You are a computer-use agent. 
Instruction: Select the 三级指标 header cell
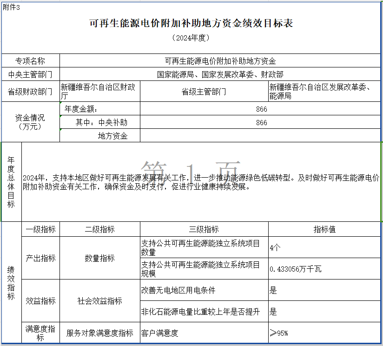pyautogui.click(x=204, y=229)
